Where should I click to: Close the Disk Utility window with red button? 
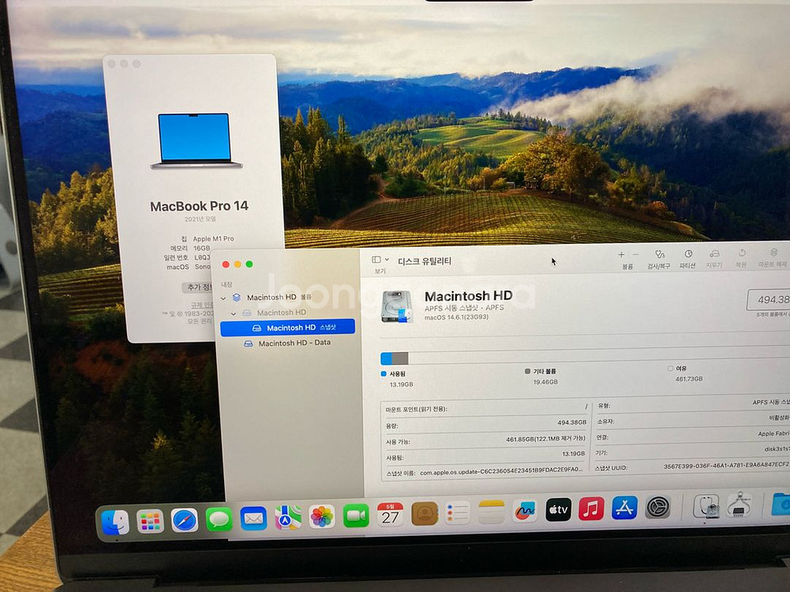click(x=227, y=265)
